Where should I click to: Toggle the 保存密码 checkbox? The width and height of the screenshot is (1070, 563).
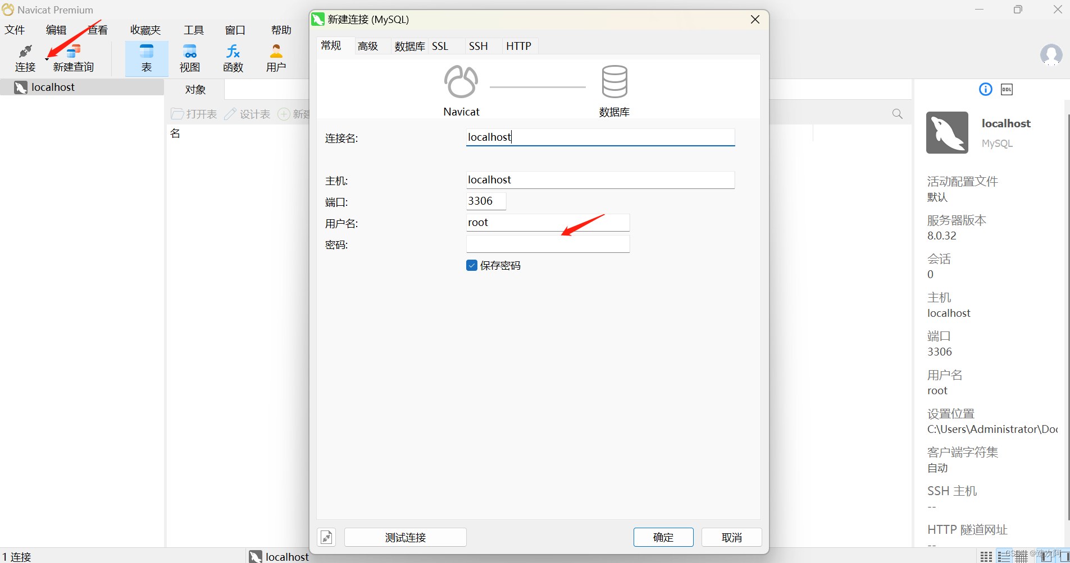tap(472, 265)
